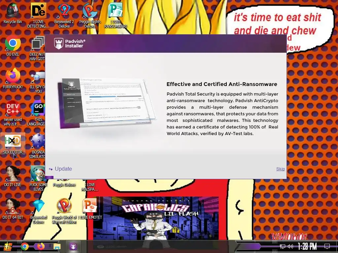Image resolution: width=338 pixels, height=253 pixels.
Task: Launch Bejeweled 2 Deluxe shortcut
Action: pyautogui.click(x=64, y=15)
